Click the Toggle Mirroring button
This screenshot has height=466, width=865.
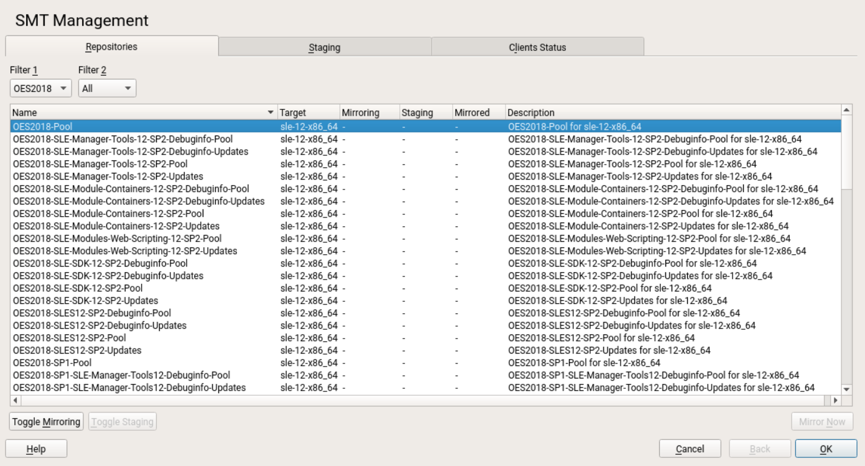47,422
